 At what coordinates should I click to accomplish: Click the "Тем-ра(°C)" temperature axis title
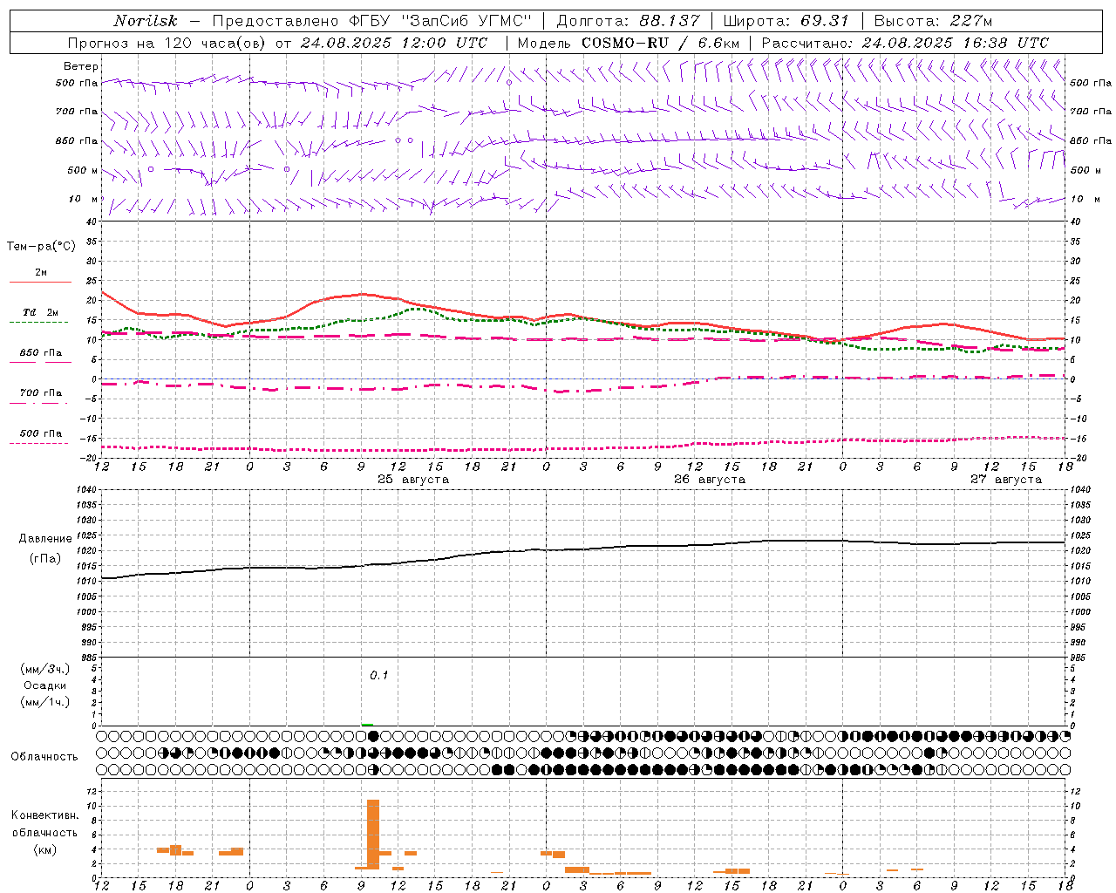tap(41, 247)
